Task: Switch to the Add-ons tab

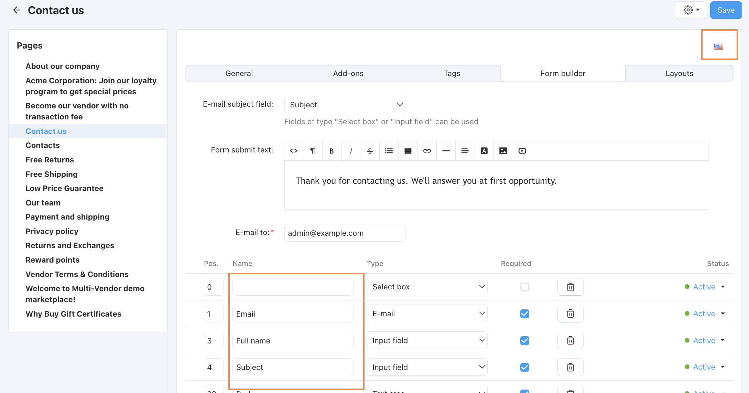Action: [348, 73]
